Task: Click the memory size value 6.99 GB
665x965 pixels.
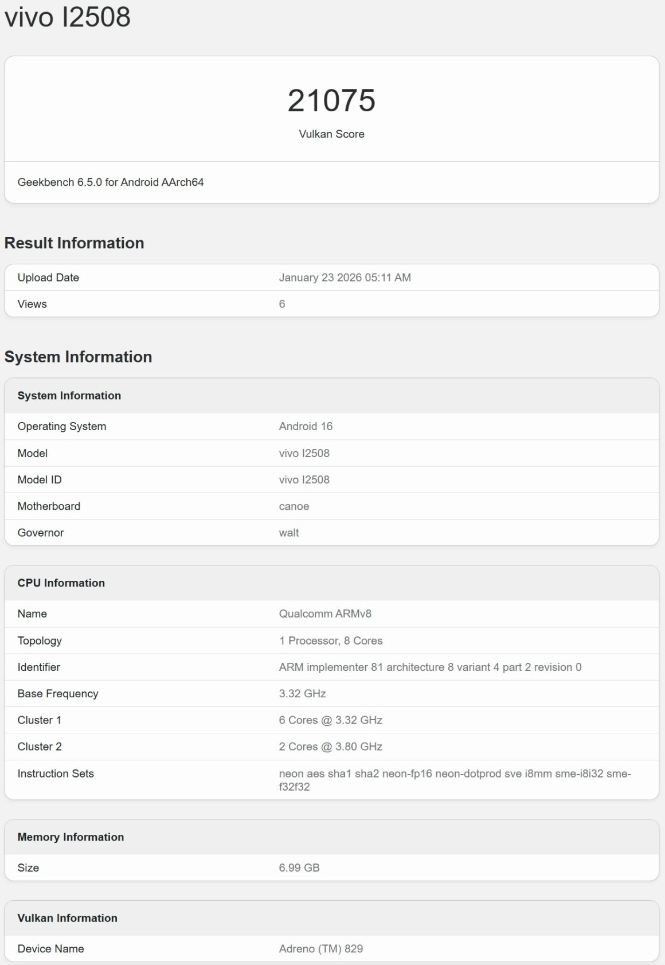Action: pyautogui.click(x=299, y=868)
